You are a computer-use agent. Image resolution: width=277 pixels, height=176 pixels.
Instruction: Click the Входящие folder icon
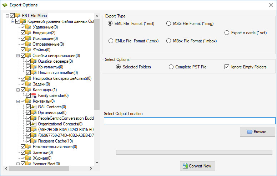click(x=29, y=33)
